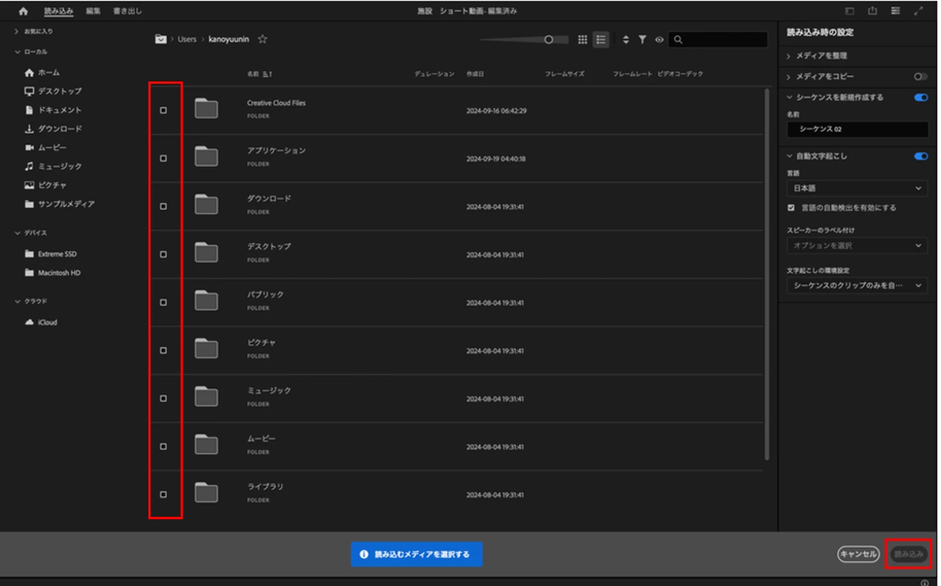Check the ダウンロード folder row checkbox
This screenshot has width=941, height=586.
point(164,207)
